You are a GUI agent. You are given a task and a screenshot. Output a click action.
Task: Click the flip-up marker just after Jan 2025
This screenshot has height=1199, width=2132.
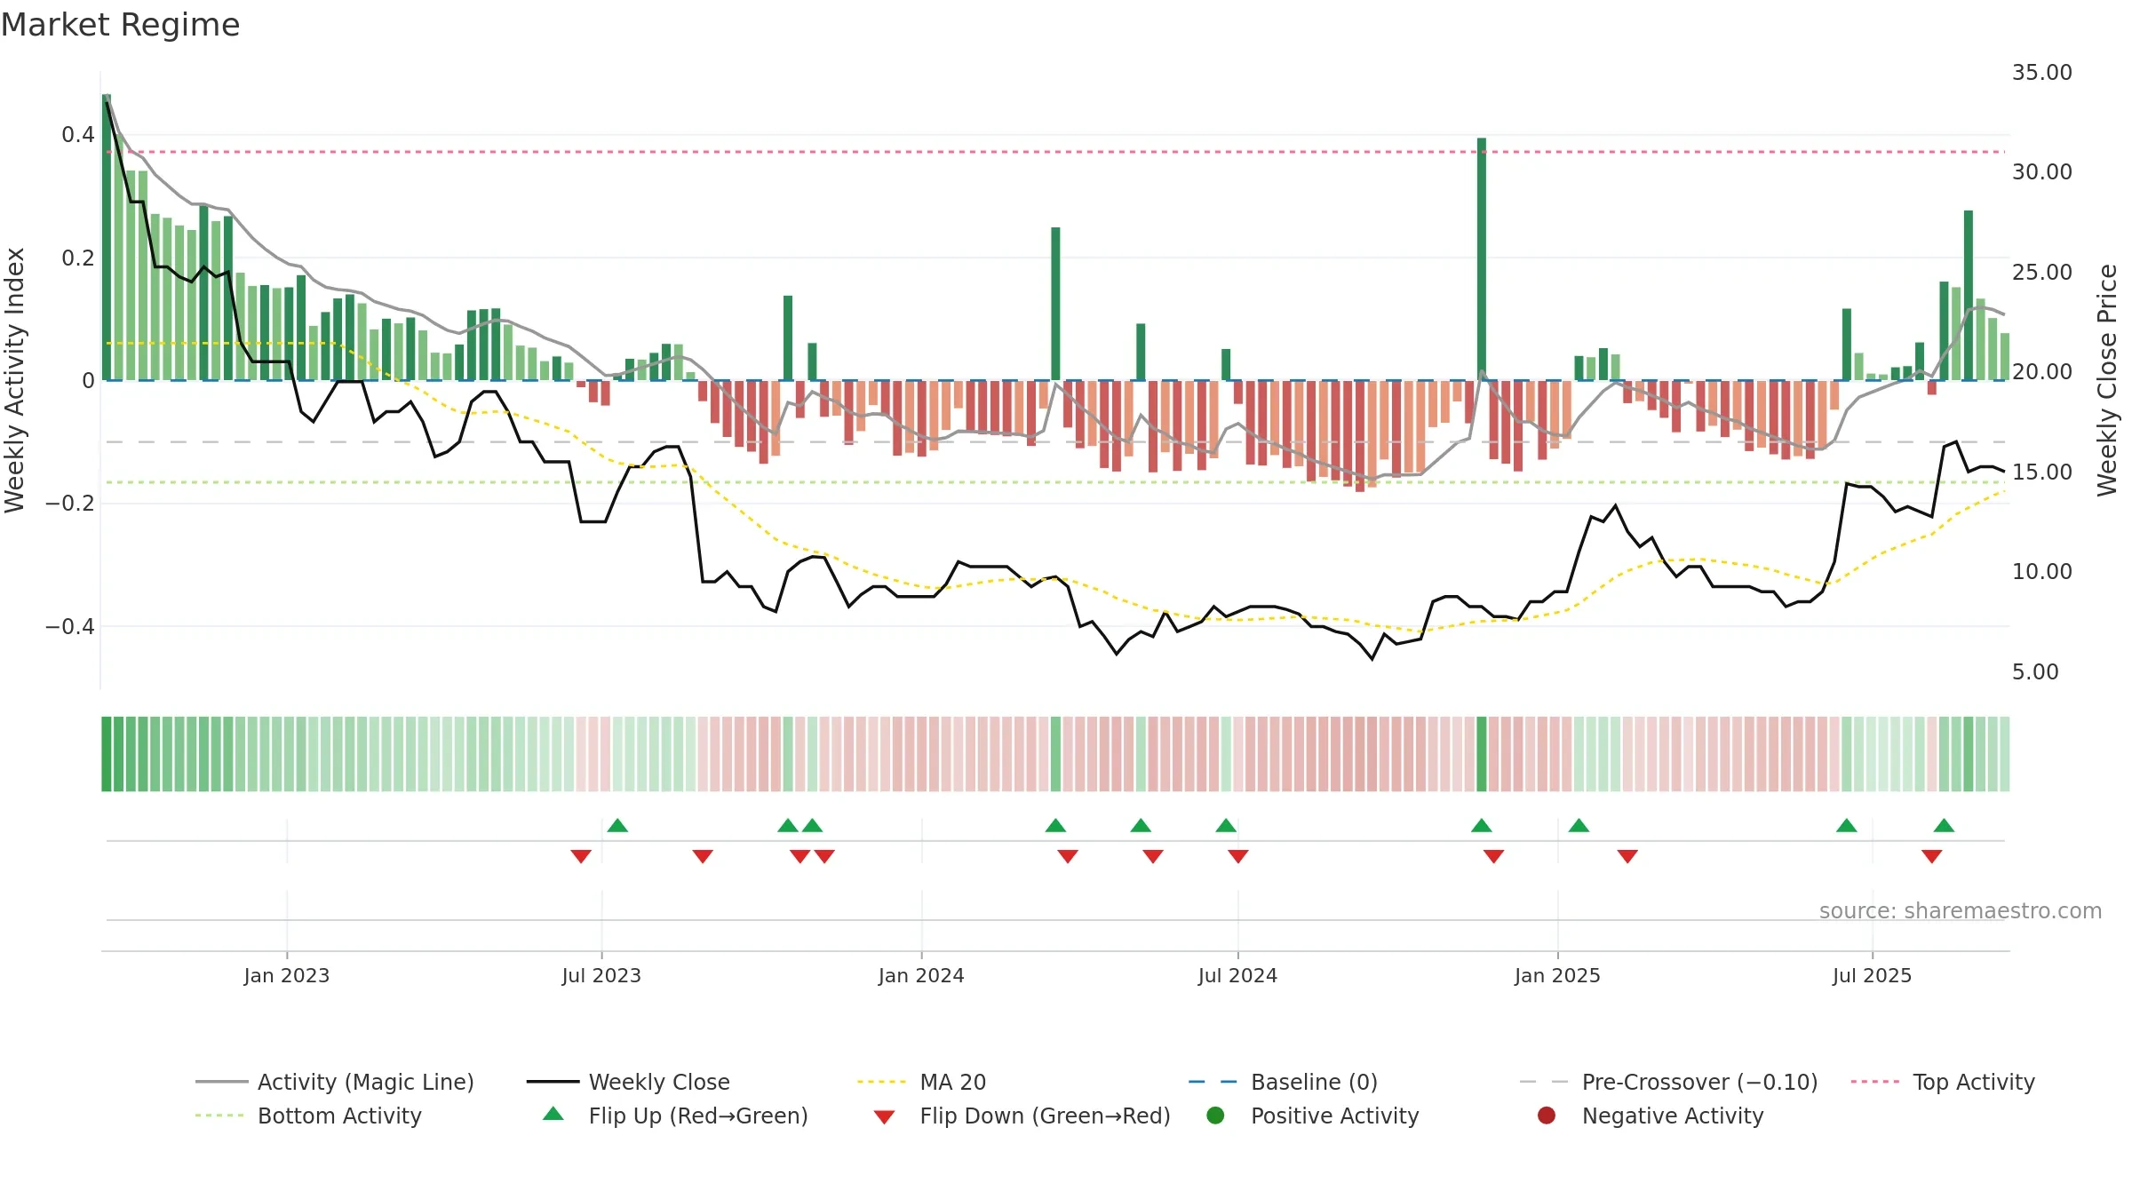tap(1579, 825)
